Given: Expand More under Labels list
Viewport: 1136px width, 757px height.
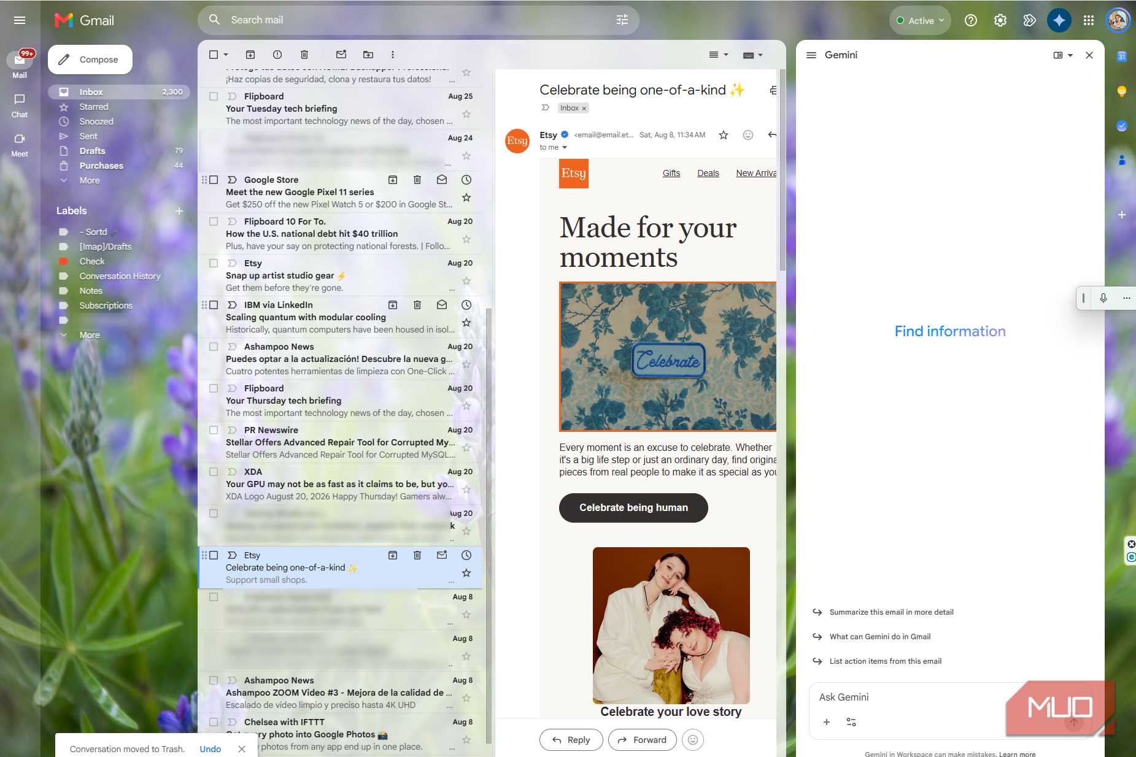Looking at the screenshot, I should click(89, 335).
